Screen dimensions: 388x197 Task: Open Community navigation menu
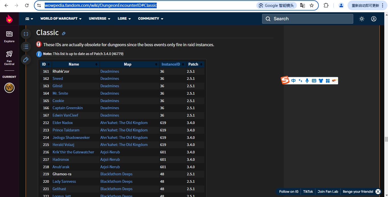click(x=151, y=19)
